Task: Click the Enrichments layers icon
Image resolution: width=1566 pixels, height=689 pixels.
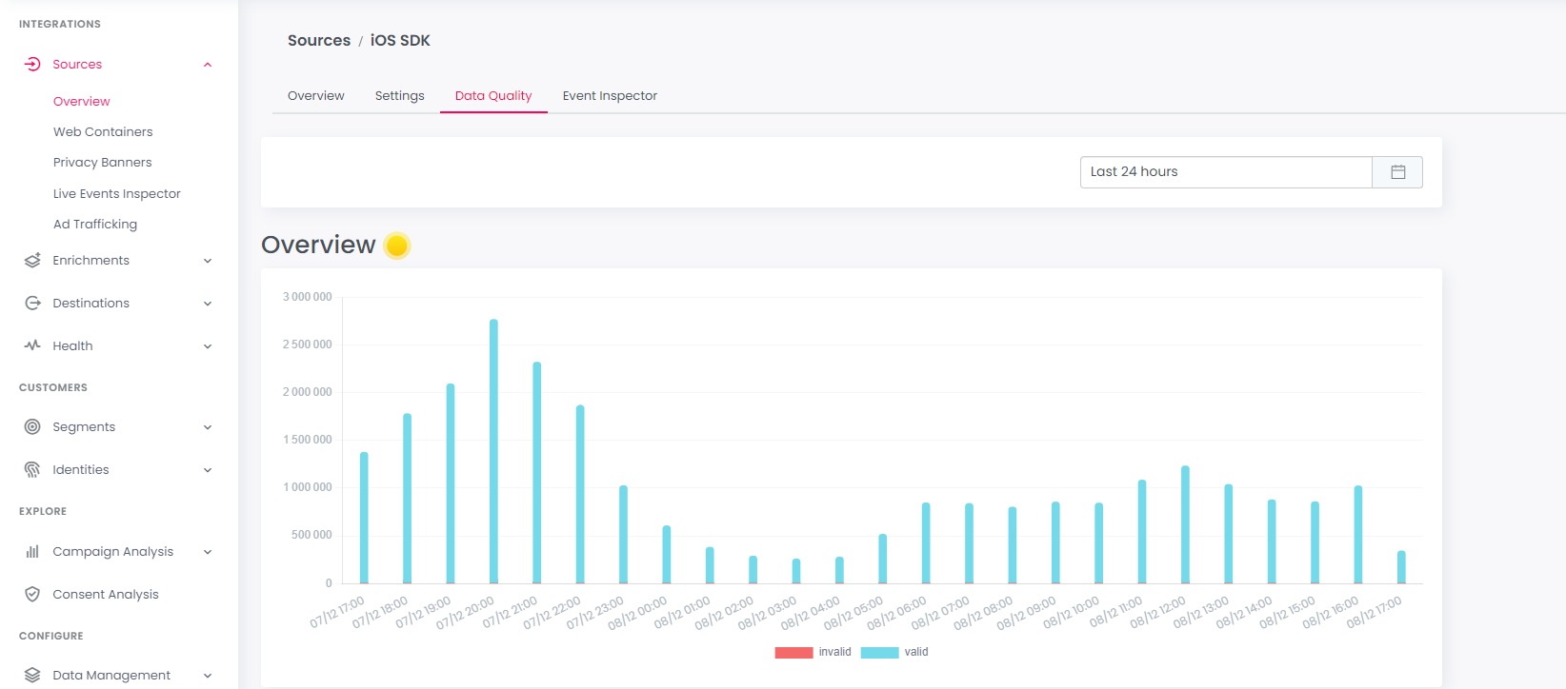Action: [32, 261]
